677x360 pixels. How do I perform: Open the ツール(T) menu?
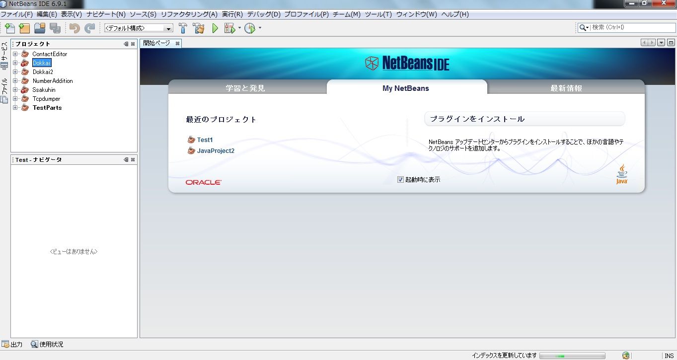[378, 14]
